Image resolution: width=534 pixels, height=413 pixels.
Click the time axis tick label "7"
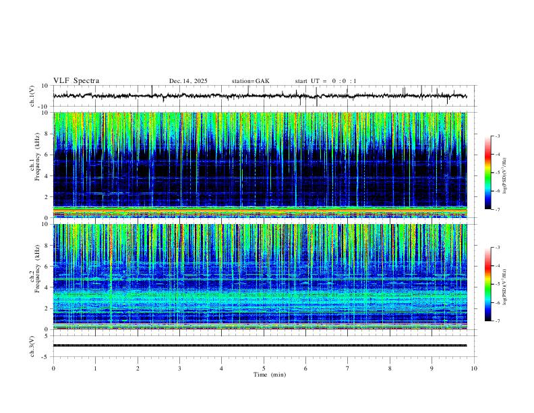[x=348, y=368]
